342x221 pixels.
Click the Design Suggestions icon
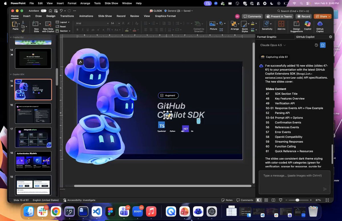[x=296, y=25]
